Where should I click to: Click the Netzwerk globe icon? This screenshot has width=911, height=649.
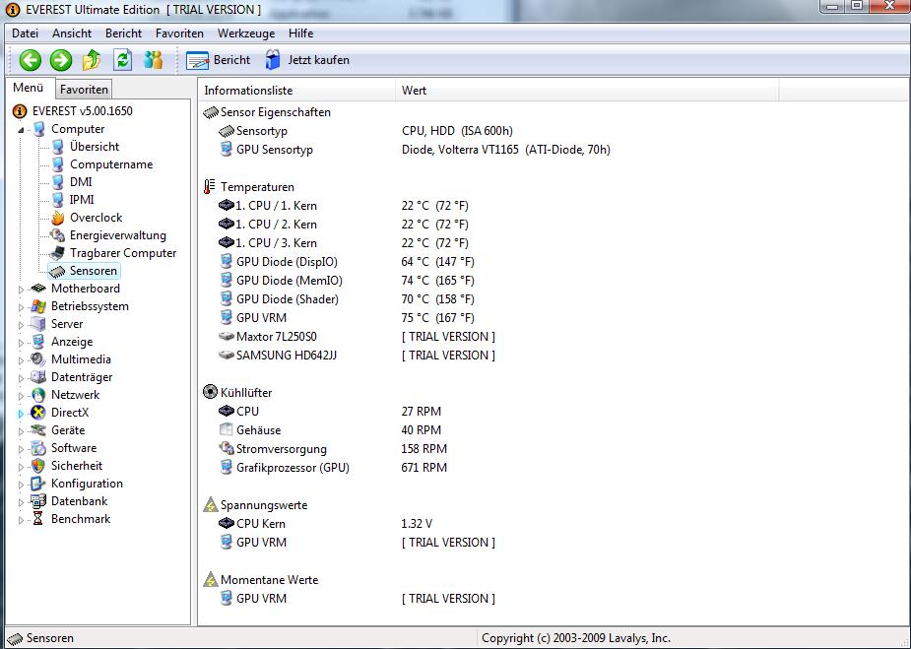(x=38, y=395)
